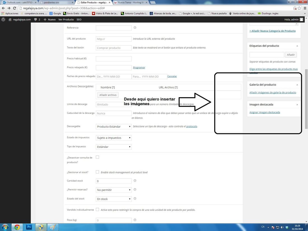This screenshot has height=231, width=308.
Task: Go to regalajoya.com home icon
Action: [x=10, y=19]
